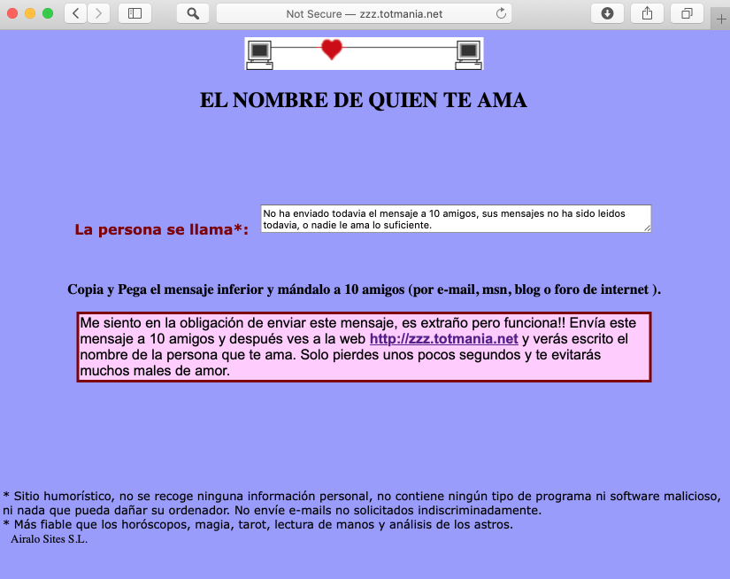Click the forward navigation arrow
This screenshot has height=579, width=730.
(98, 13)
